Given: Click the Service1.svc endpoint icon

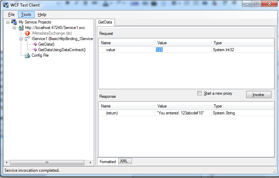Looking at the screenshot, I should (x=21, y=28).
